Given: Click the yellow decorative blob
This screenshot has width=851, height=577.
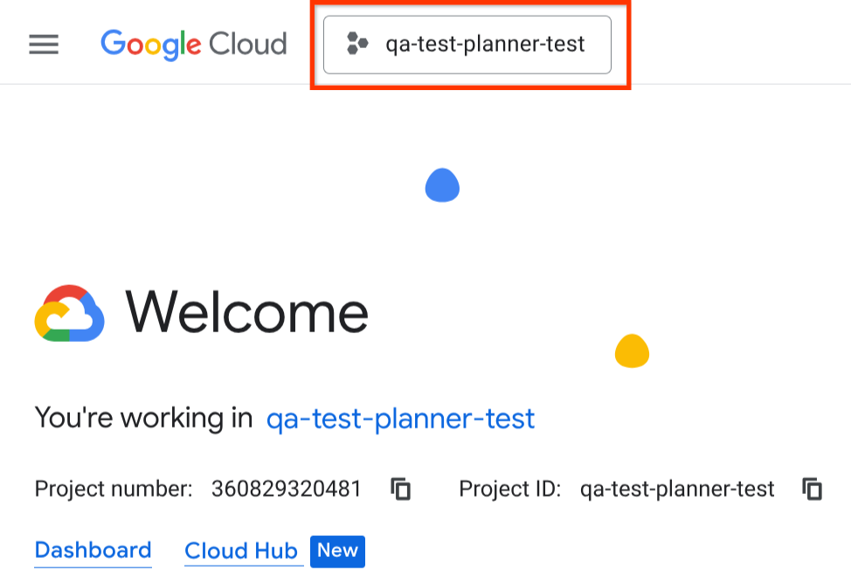Looking at the screenshot, I should coord(632,351).
